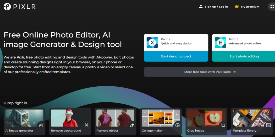The image size is (275, 137).
Task: Click the Pixlr X title text
Action: 166,39
